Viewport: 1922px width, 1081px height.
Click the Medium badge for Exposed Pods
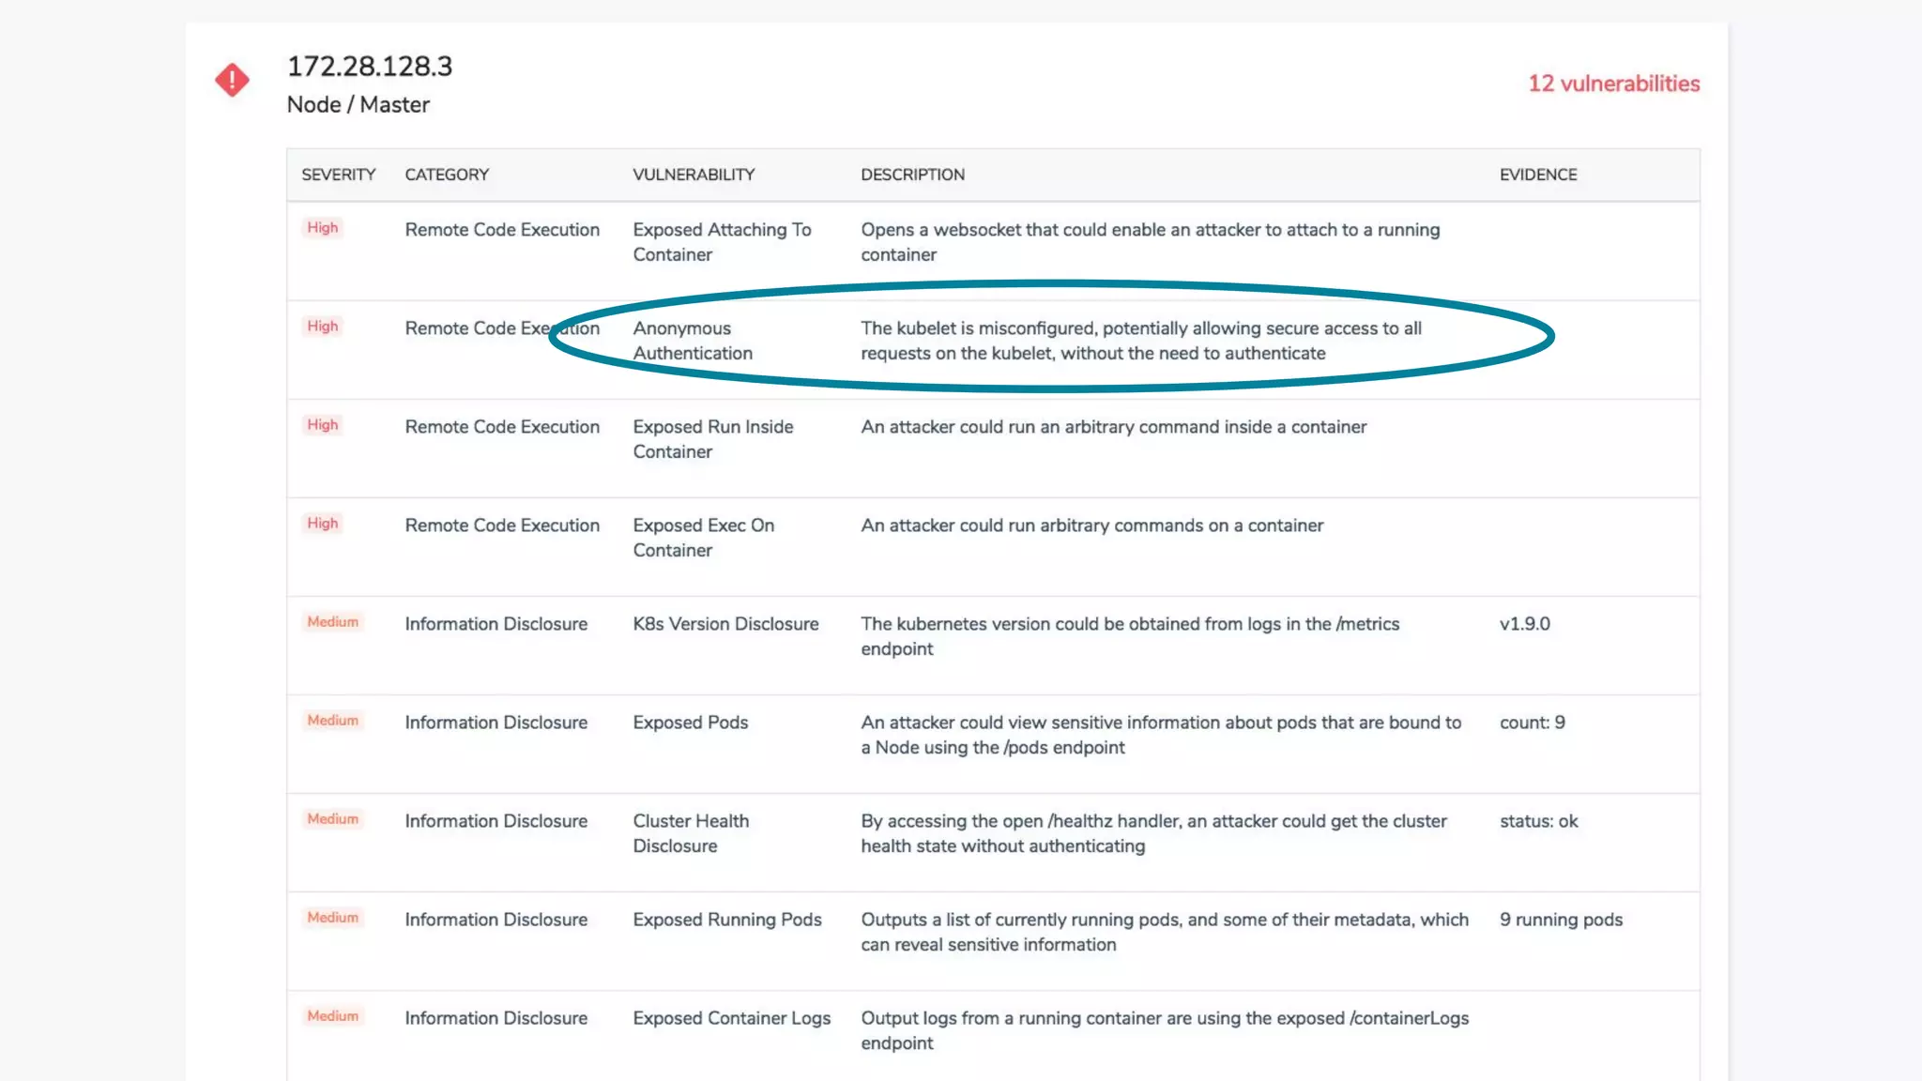point(332,721)
